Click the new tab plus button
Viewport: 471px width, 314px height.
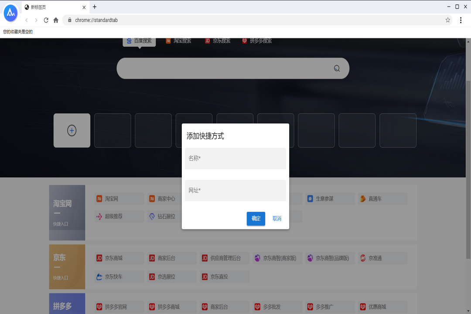[x=95, y=7]
